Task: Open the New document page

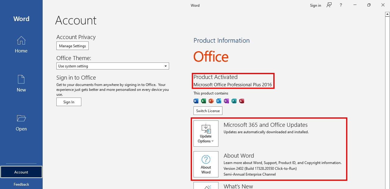Action: point(21,83)
